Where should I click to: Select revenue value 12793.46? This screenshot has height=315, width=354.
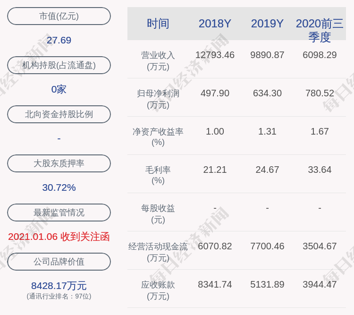(x=215, y=55)
